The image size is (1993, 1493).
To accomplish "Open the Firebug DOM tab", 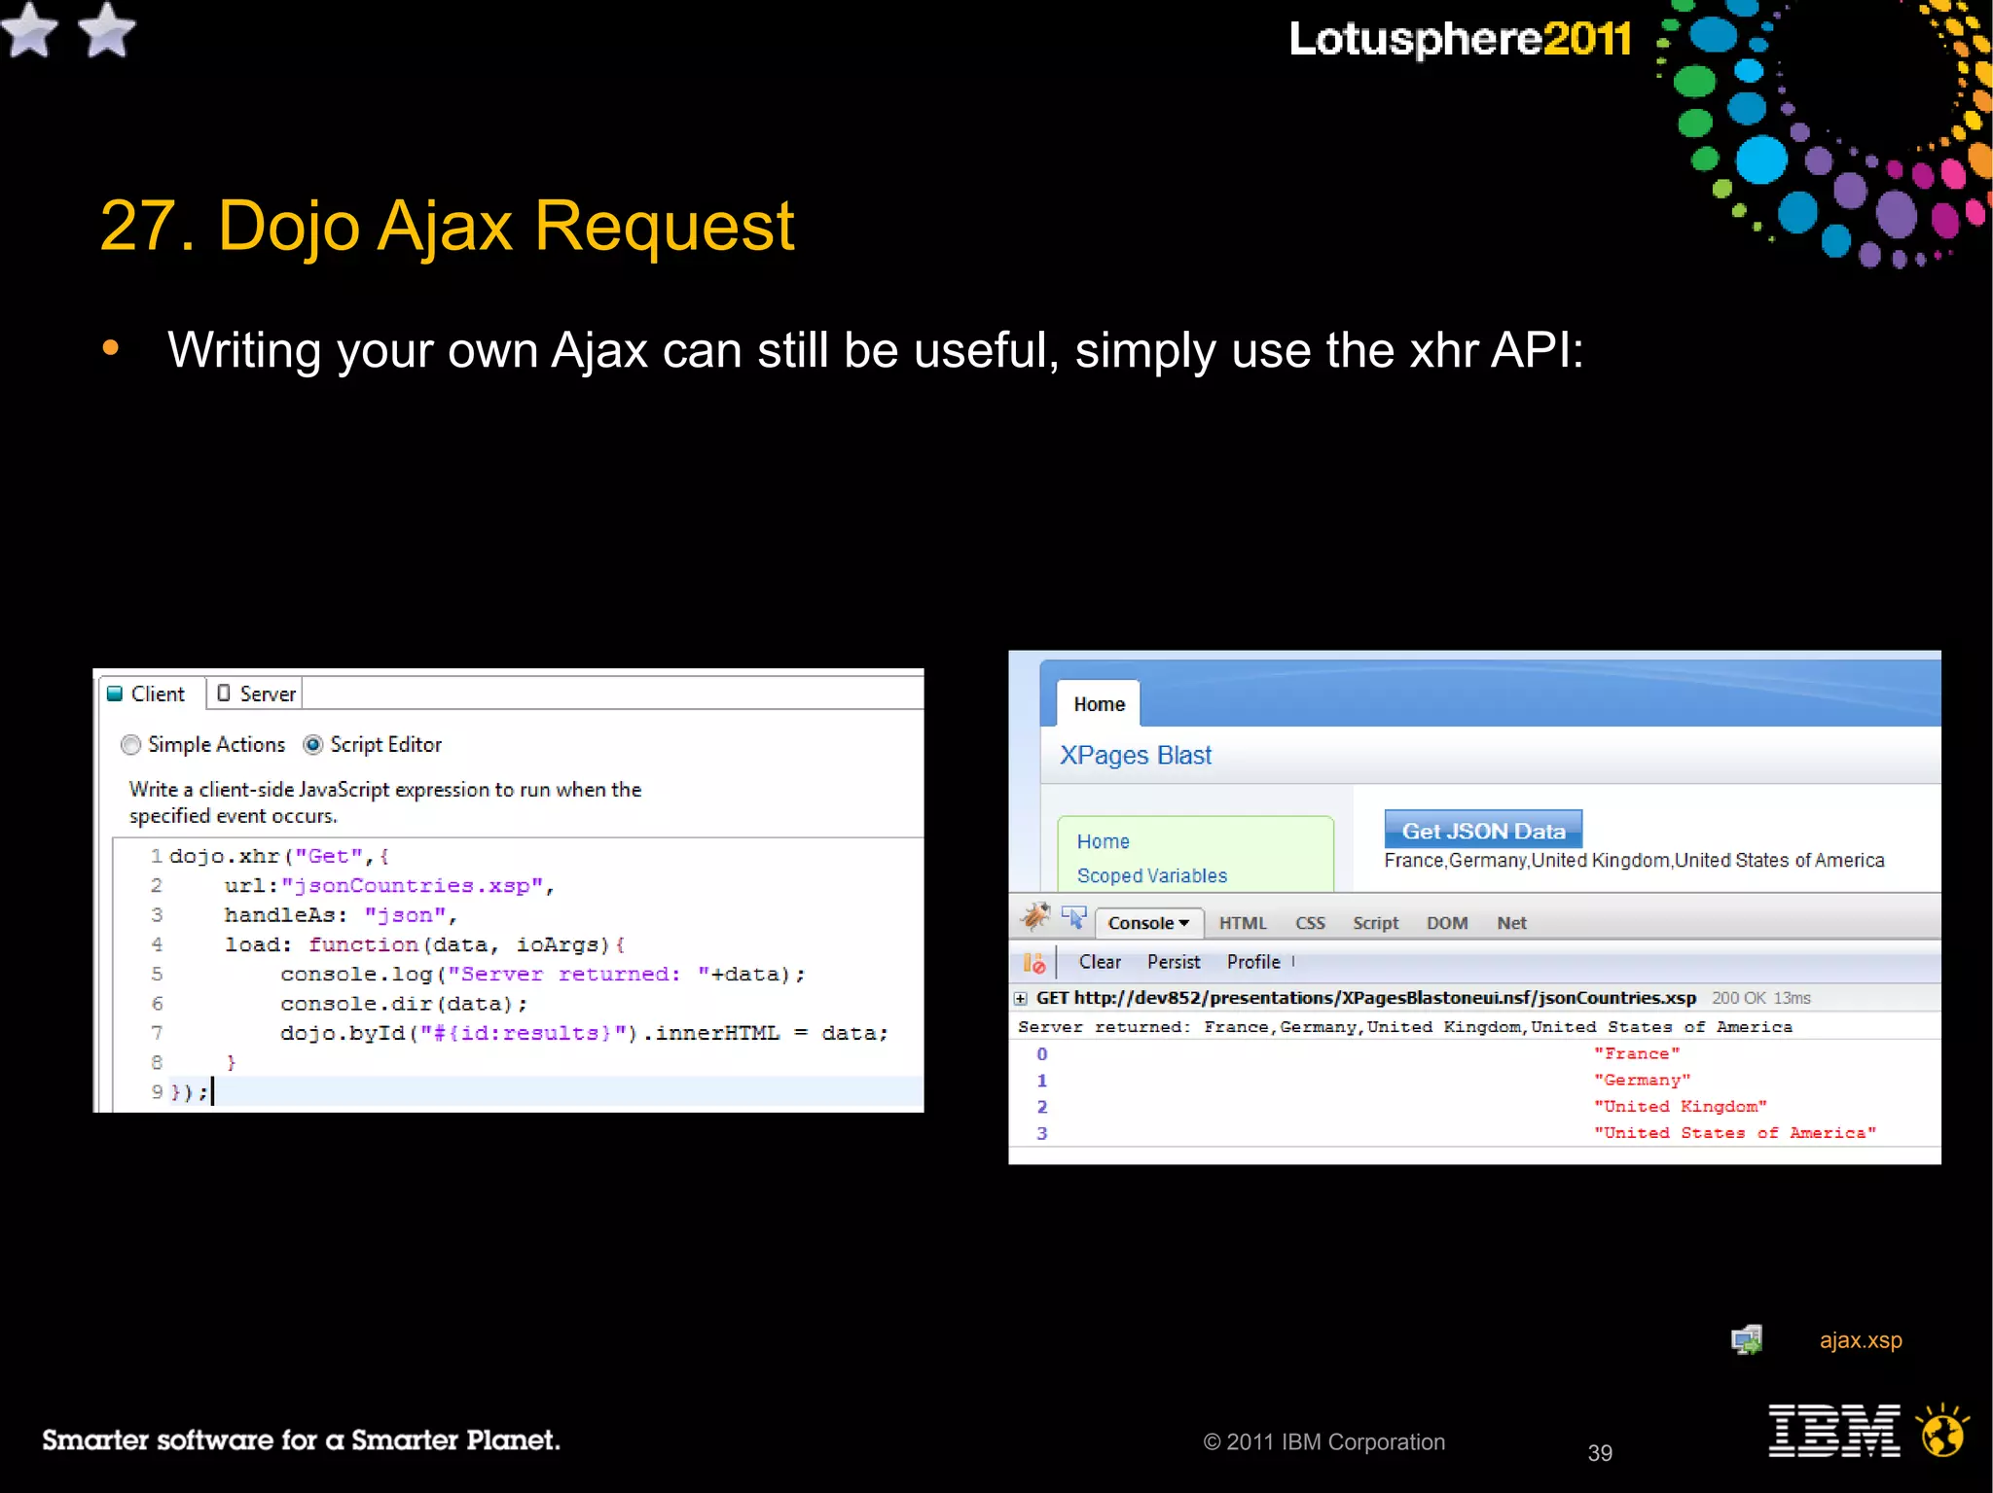I will (x=1447, y=923).
